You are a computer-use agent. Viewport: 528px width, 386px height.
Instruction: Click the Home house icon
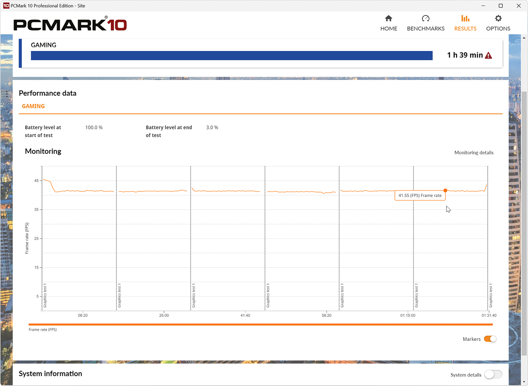click(x=388, y=18)
